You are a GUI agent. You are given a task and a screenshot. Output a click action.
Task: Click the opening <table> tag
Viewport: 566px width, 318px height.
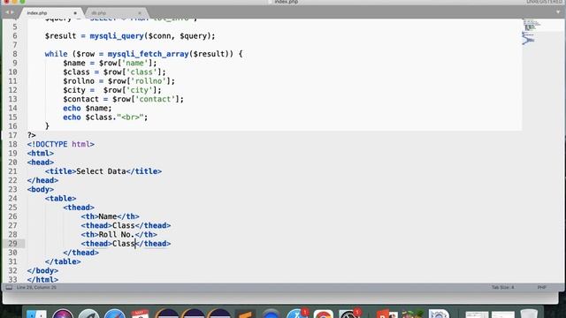pos(61,198)
